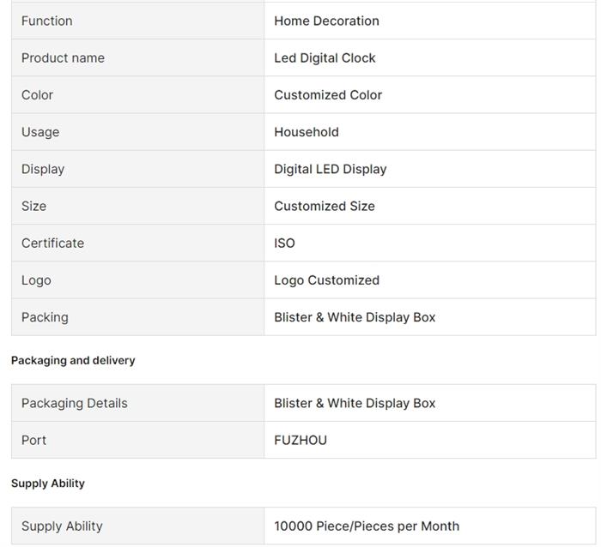
Task: Click the "Product name" label cell
Action: tap(63, 57)
